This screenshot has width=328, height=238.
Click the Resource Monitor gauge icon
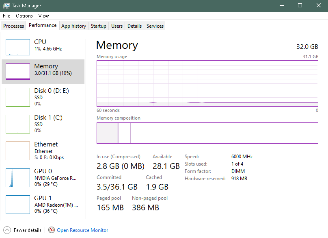point(52,230)
